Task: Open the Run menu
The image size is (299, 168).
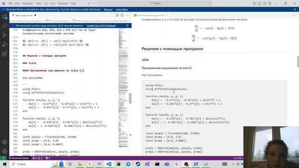Action: tap(53, 3)
